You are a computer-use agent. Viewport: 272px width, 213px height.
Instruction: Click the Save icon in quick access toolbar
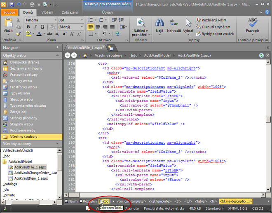pos(12,5)
